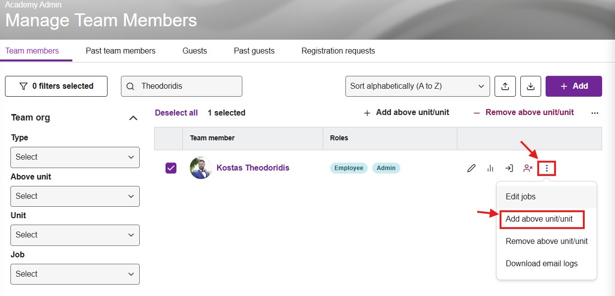
Task: Switch to the Past team members tab
Action: click(x=120, y=51)
